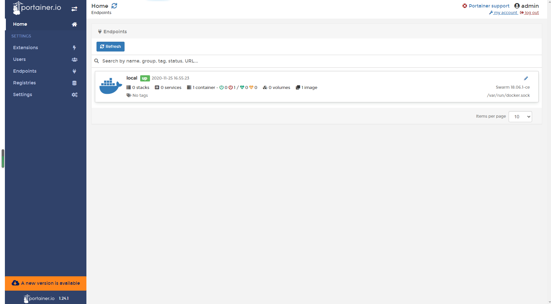
Task: Open the my account link
Action: pyautogui.click(x=503, y=13)
